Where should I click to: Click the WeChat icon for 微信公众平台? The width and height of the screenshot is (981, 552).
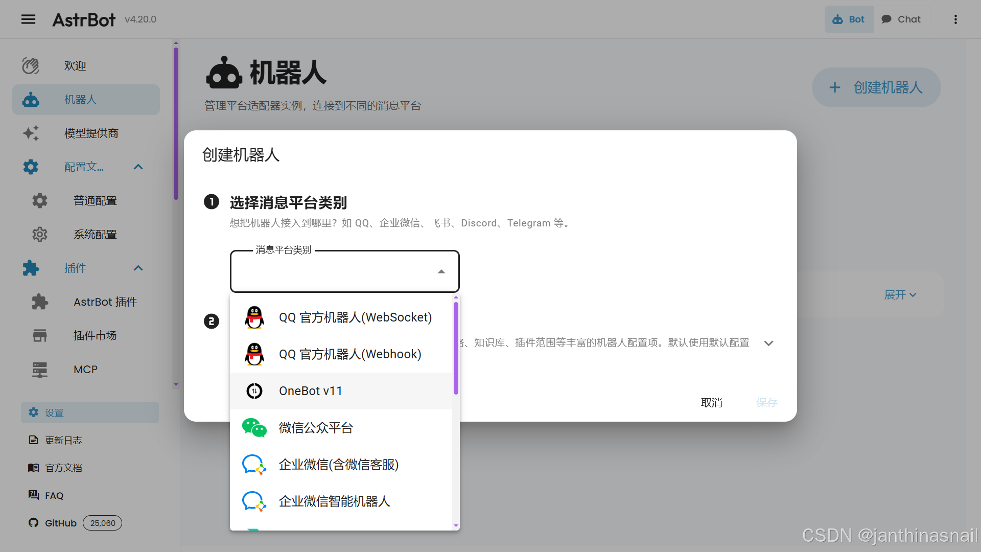254,428
